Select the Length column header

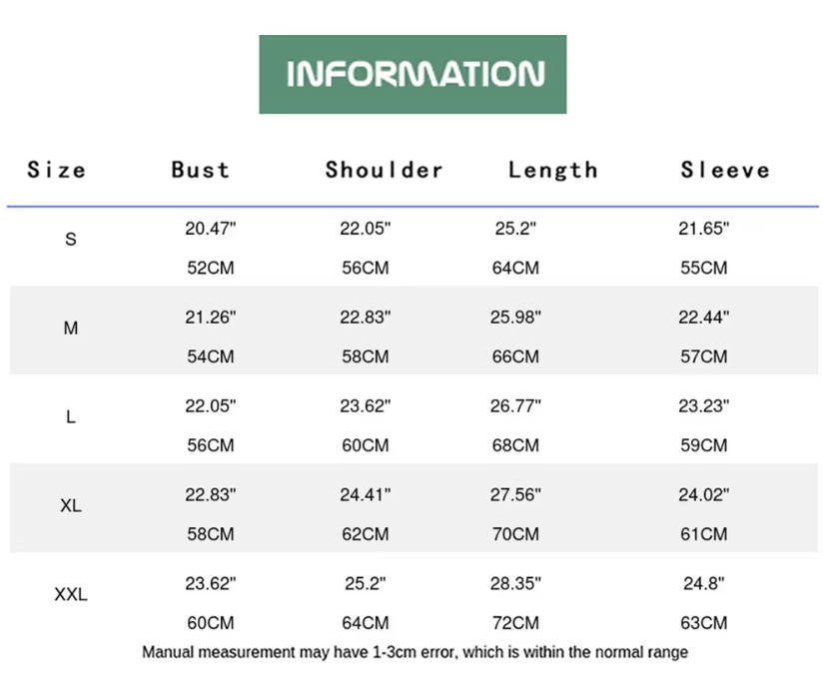(553, 170)
